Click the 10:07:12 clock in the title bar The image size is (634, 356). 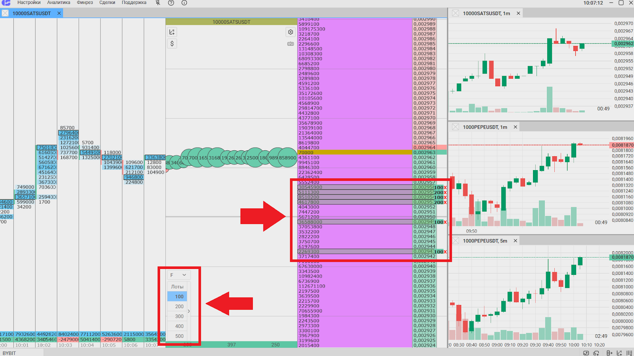(x=593, y=3)
